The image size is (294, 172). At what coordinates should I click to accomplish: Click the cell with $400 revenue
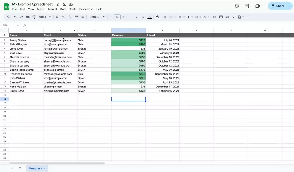(128, 44)
